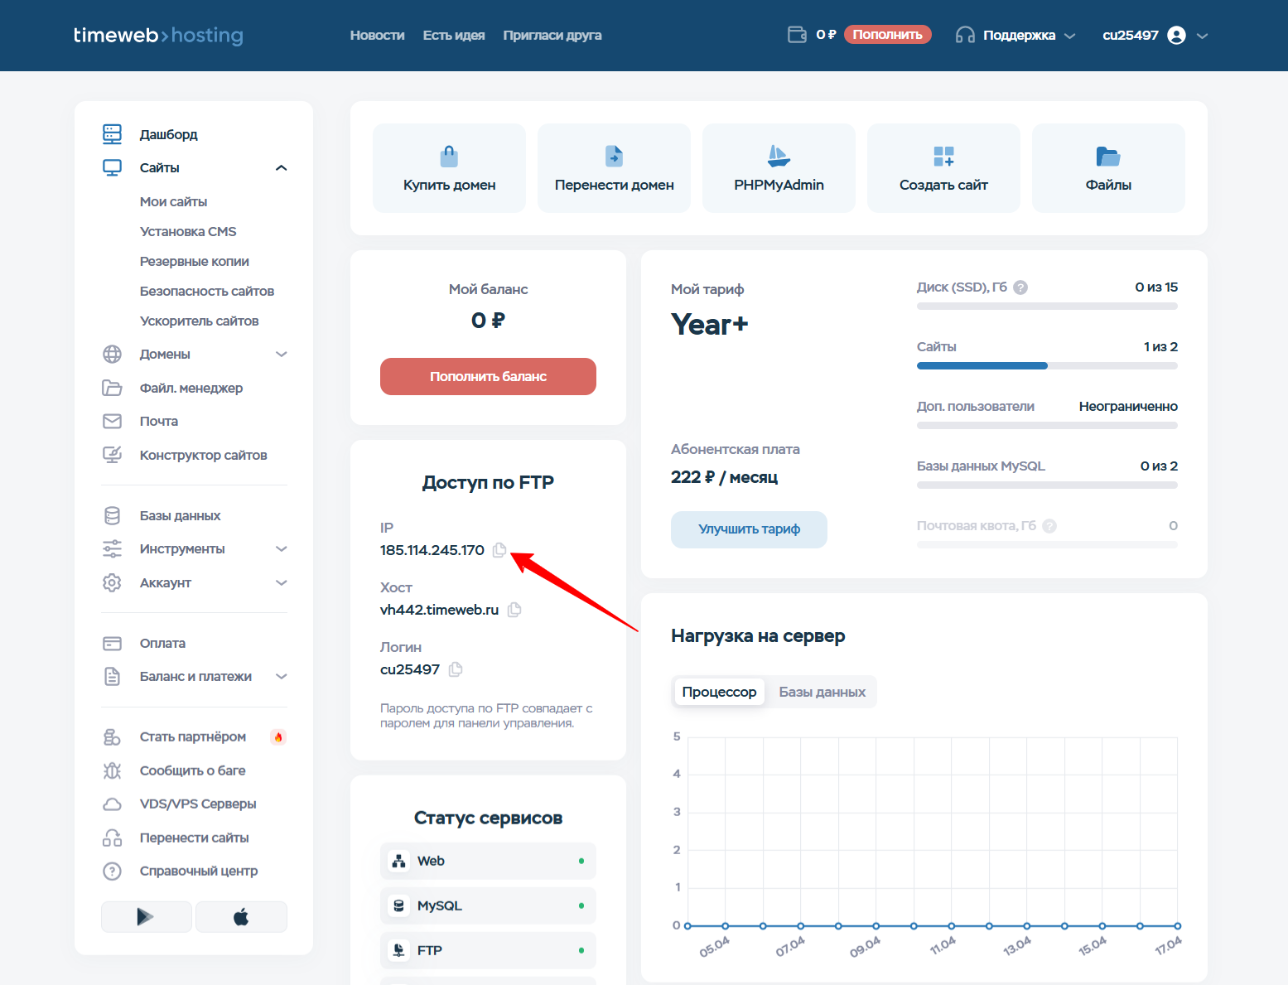This screenshot has height=985, width=1288.
Task: Click the help icon next to Диск (SSD)
Action: pyautogui.click(x=1021, y=287)
